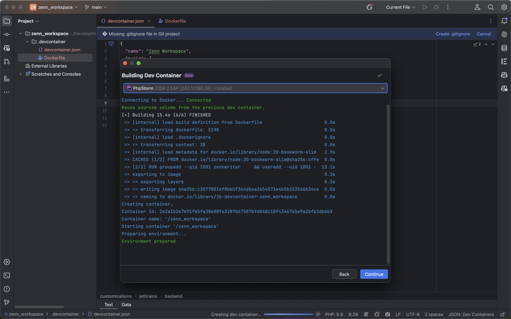Viewport: 511px width, 319px height.
Task: Click Create .gitignore link
Action: [453, 34]
